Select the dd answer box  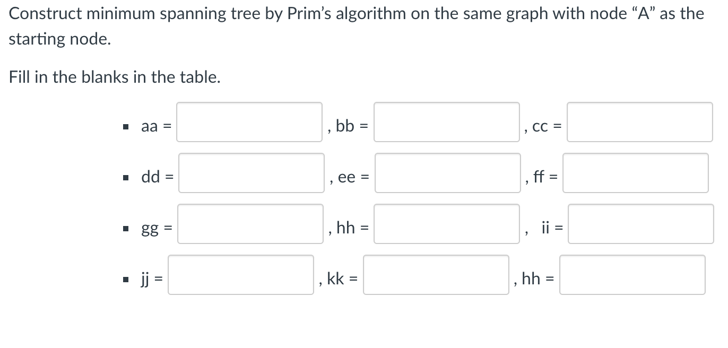(251, 173)
